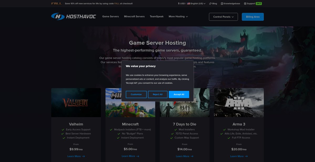Image resolution: width=315 pixels, height=162 pixels.
Task: Click the HostHavoc logo
Action: point(73,16)
